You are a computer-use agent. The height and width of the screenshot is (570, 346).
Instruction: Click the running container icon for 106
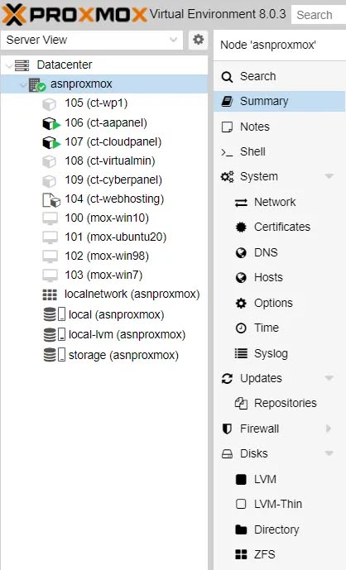click(x=51, y=123)
